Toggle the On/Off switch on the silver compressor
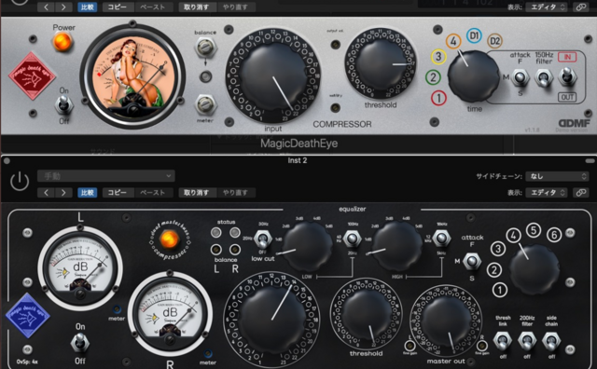 coord(64,104)
